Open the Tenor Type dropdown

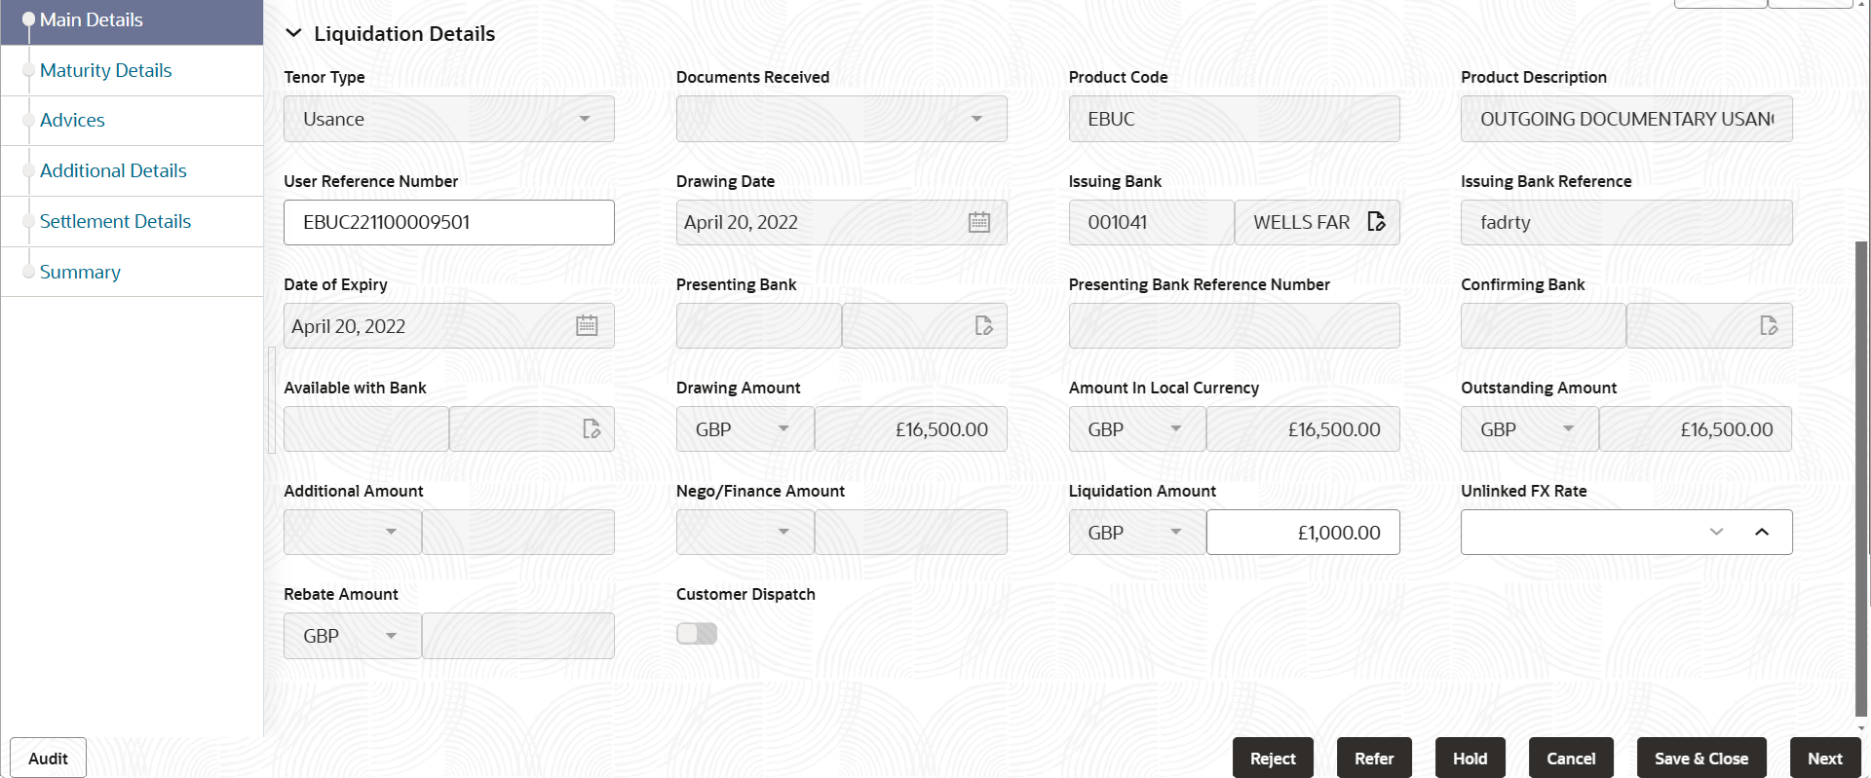click(449, 119)
